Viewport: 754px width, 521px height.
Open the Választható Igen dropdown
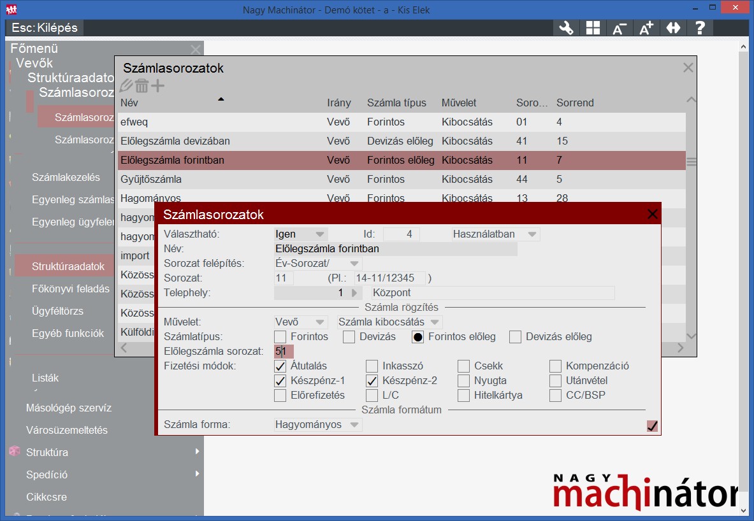click(x=301, y=234)
